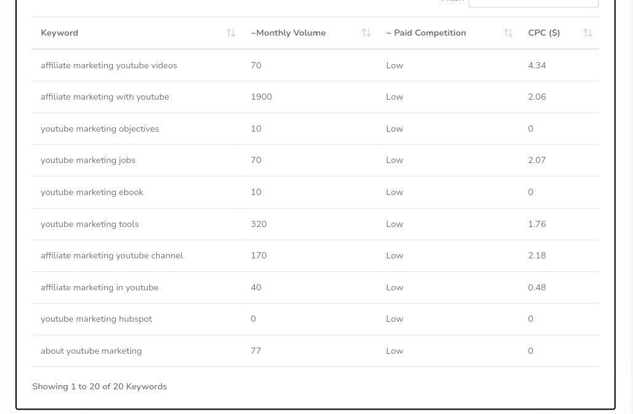The height and width of the screenshot is (414, 633).
Task: Select 'affiliate marketing youtube channel' keyword
Action: 112,255
